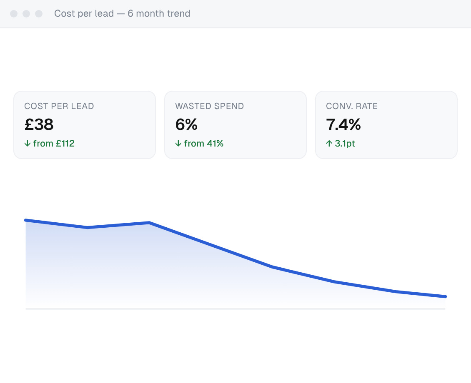Screen dimensions: 471x383
Task: Click the '3.1pt' change text
Action: pyautogui.click(x=345, y=143)
